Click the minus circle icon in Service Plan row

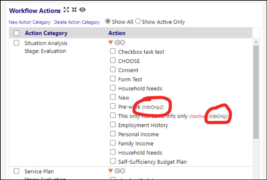click(123, 171)
